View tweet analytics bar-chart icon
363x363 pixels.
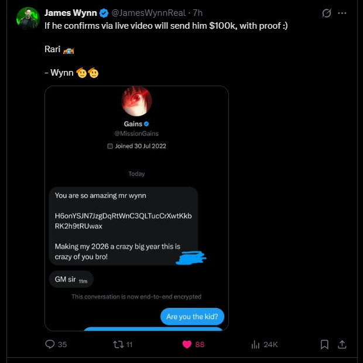[255, 344]
